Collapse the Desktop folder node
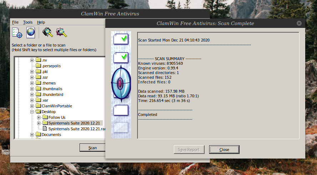Viewport: 317px width, 175px height. pos(32,112)
